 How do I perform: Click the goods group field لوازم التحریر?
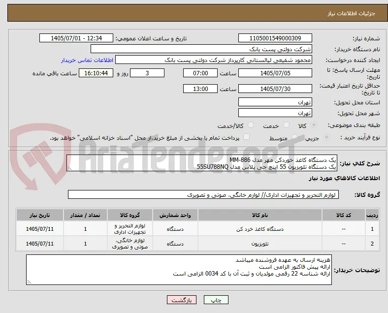pyautogui.click(x=203, y=195)
